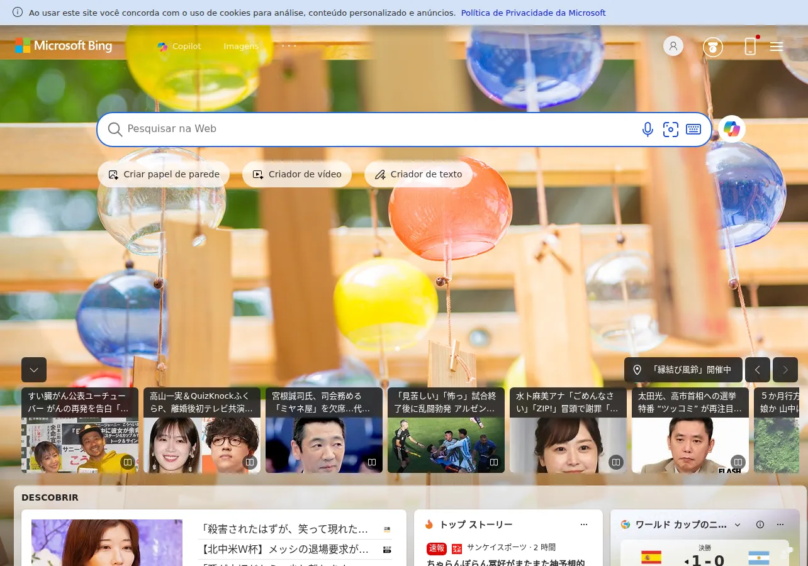Screen dimensions: 808x566
Task: Click Criar papel de parede button
Action: 164,174
